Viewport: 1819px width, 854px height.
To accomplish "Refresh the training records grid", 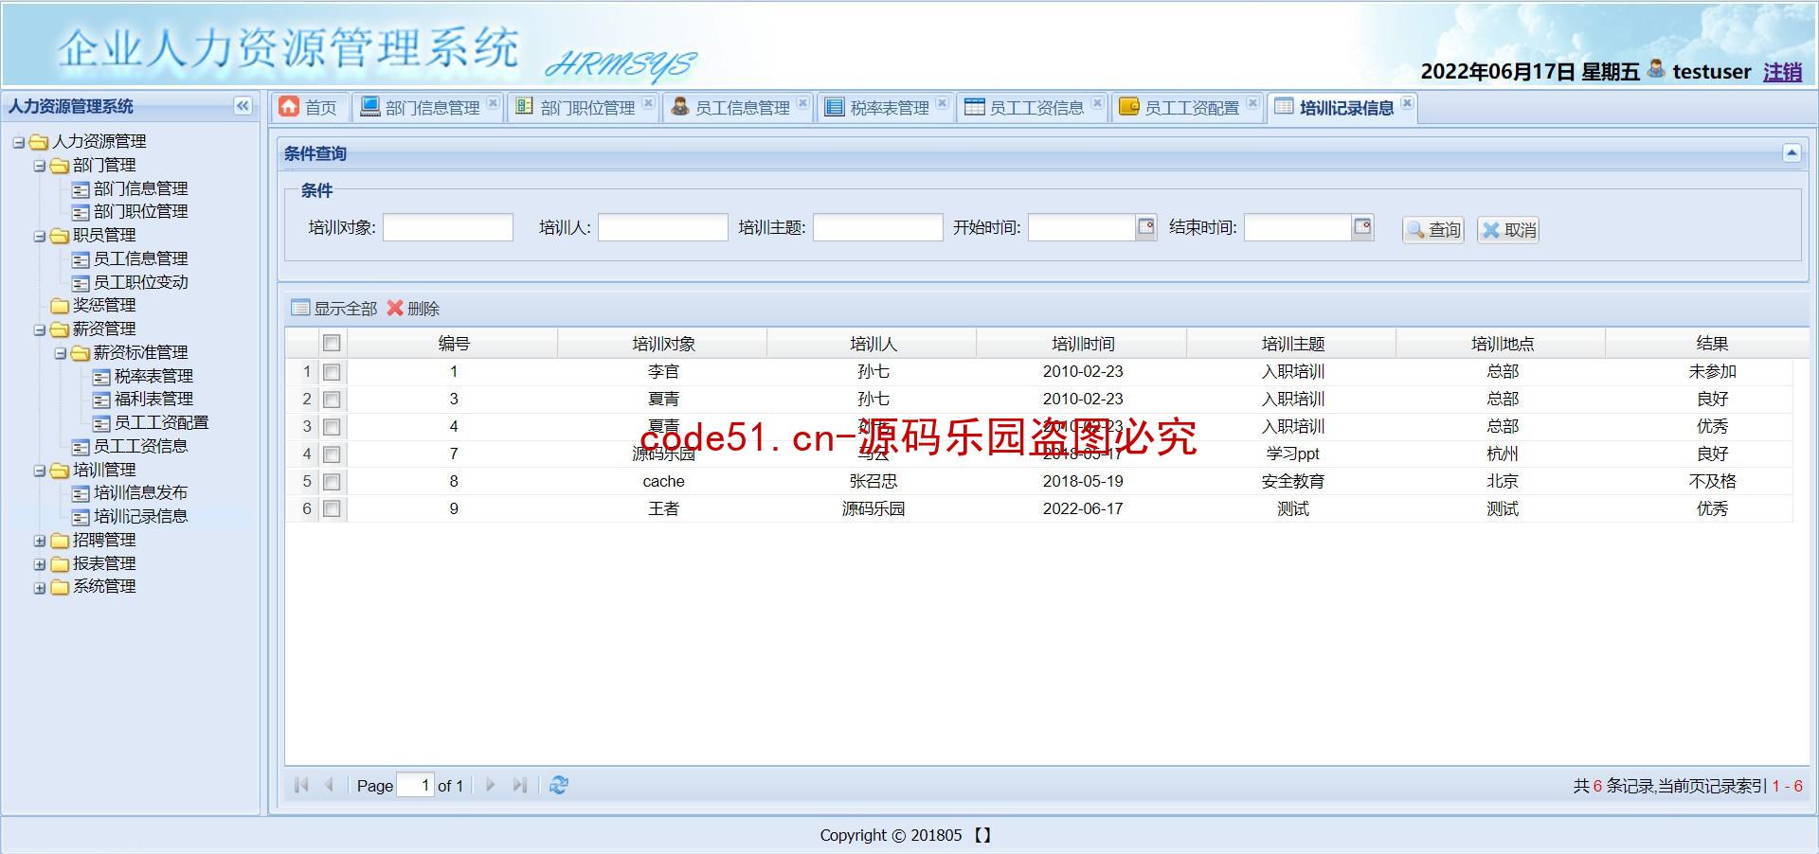I will pos(559,785).
